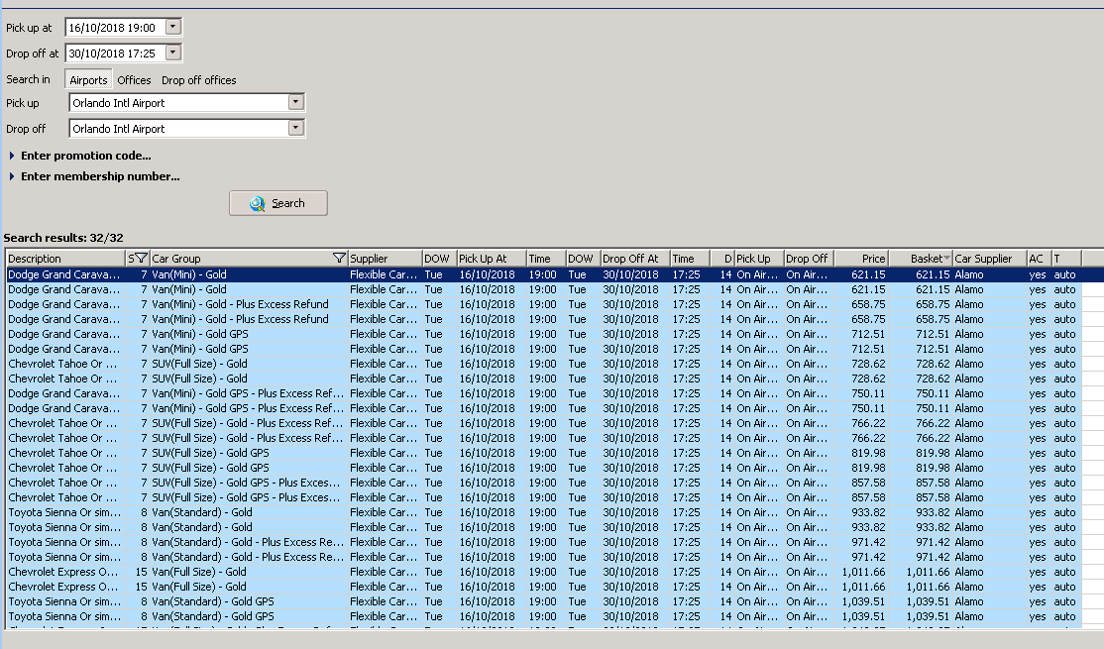This screenshot has width=1104, height=649.
Task: Select the first Van(Mini) - Gold row
Action: pyautogui.click(x=543, y=274)
